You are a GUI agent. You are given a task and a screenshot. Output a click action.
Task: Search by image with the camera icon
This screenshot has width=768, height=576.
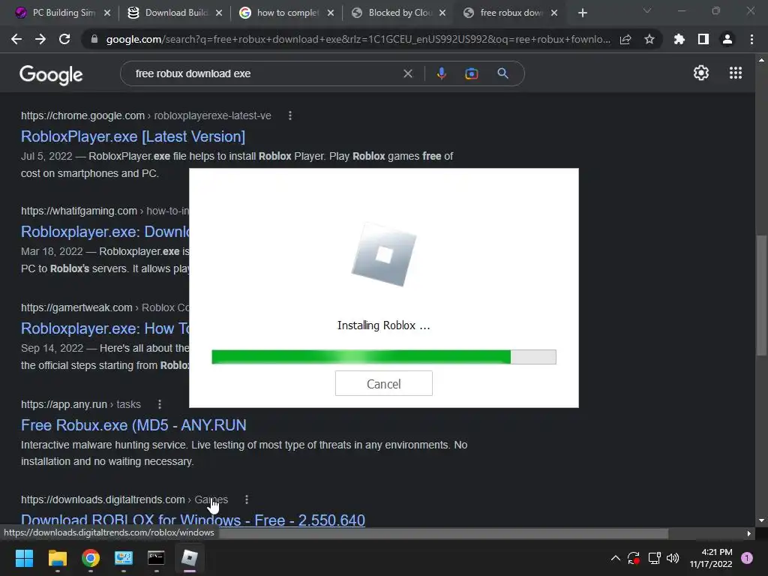tap(471, 73)
